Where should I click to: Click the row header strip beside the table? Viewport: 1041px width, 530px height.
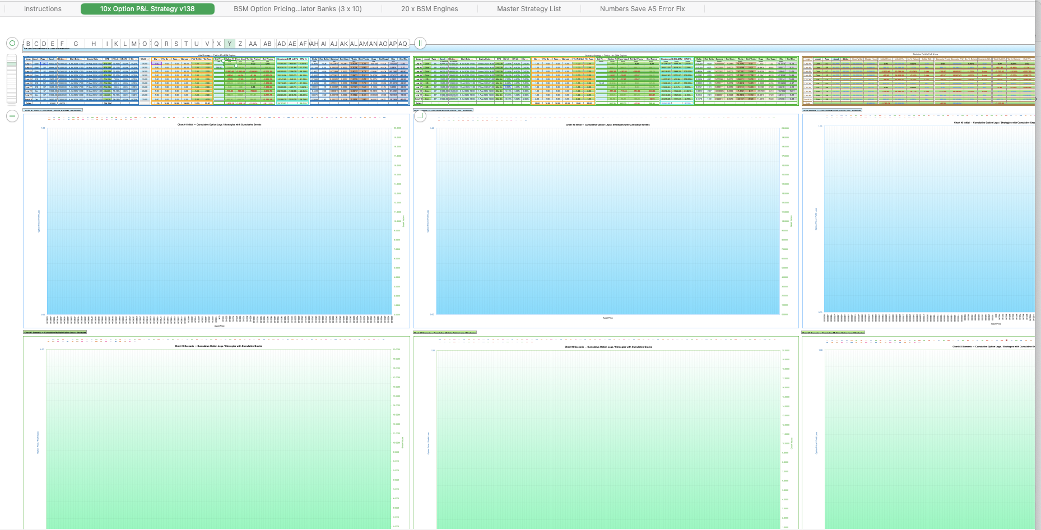coord(12,79)
